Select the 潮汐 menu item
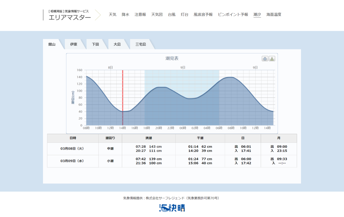The width and height of the screenshot is (344, 217). [x=257, y=15]
